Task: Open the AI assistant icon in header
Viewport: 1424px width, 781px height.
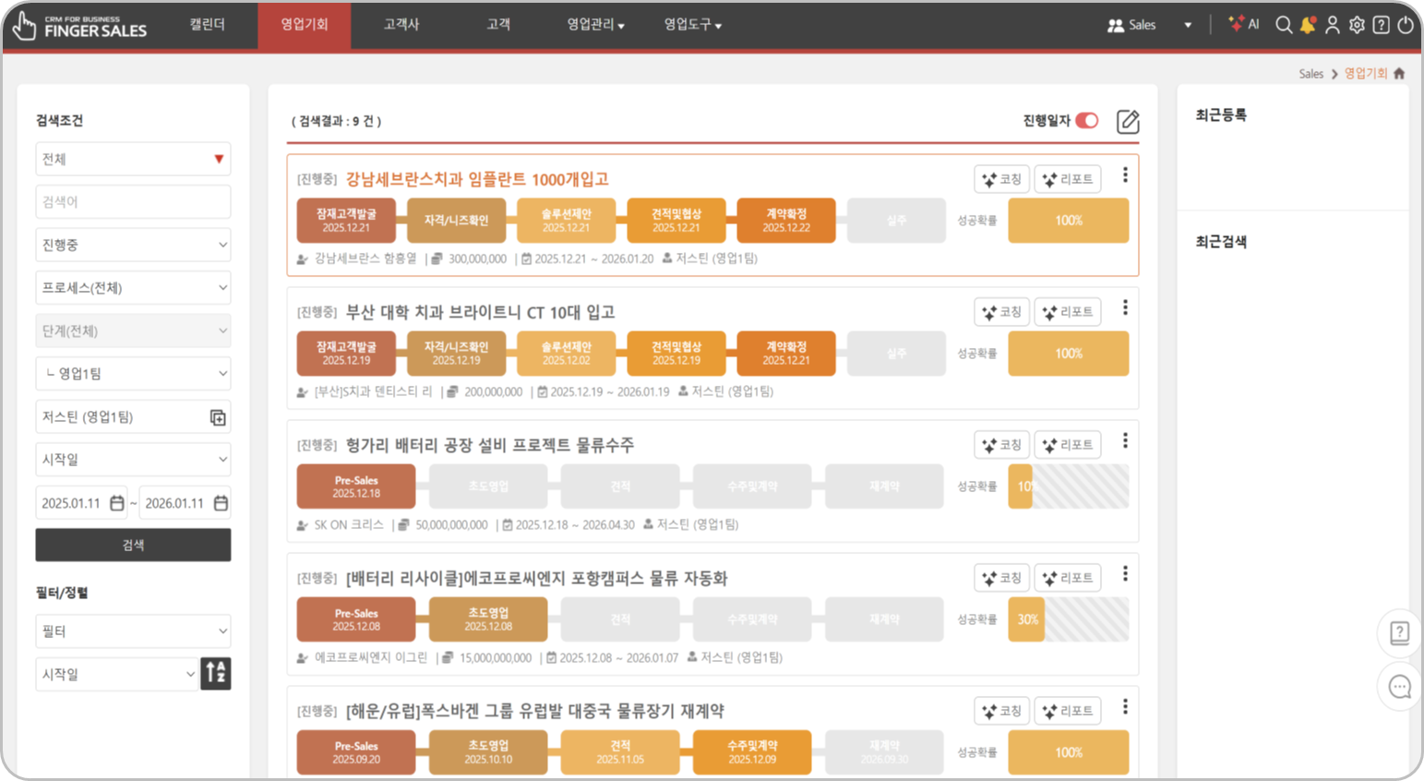Action: click(1243, 25)
